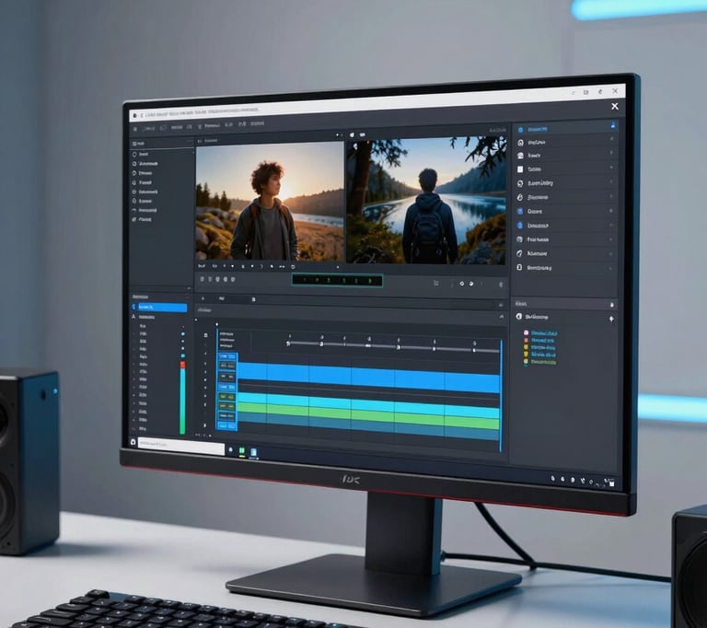
Task: Select the left preview showing curly-haired person at sunset
Action: 270,201
